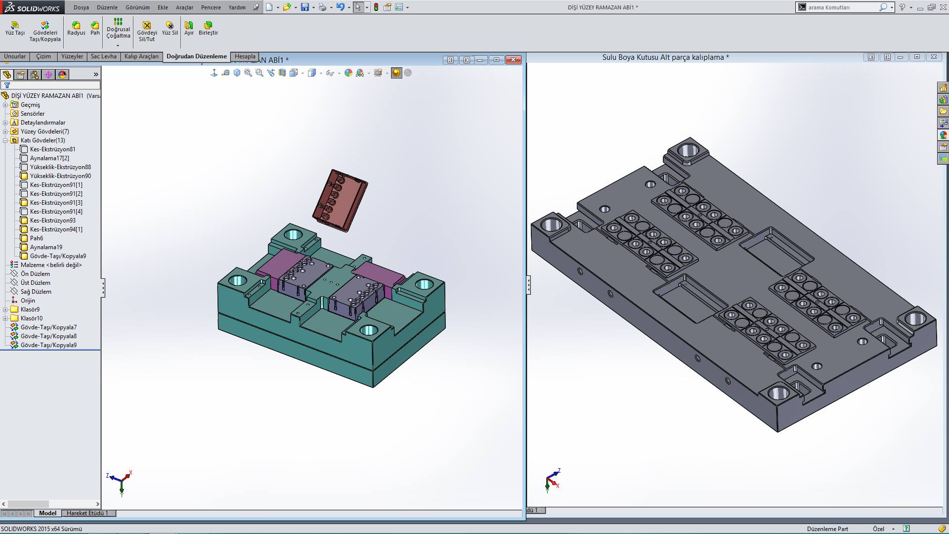Viewport: 949px width, 534px height.
Task: Switch to the Kalıp Araçları tab
Action: point(141,56)
